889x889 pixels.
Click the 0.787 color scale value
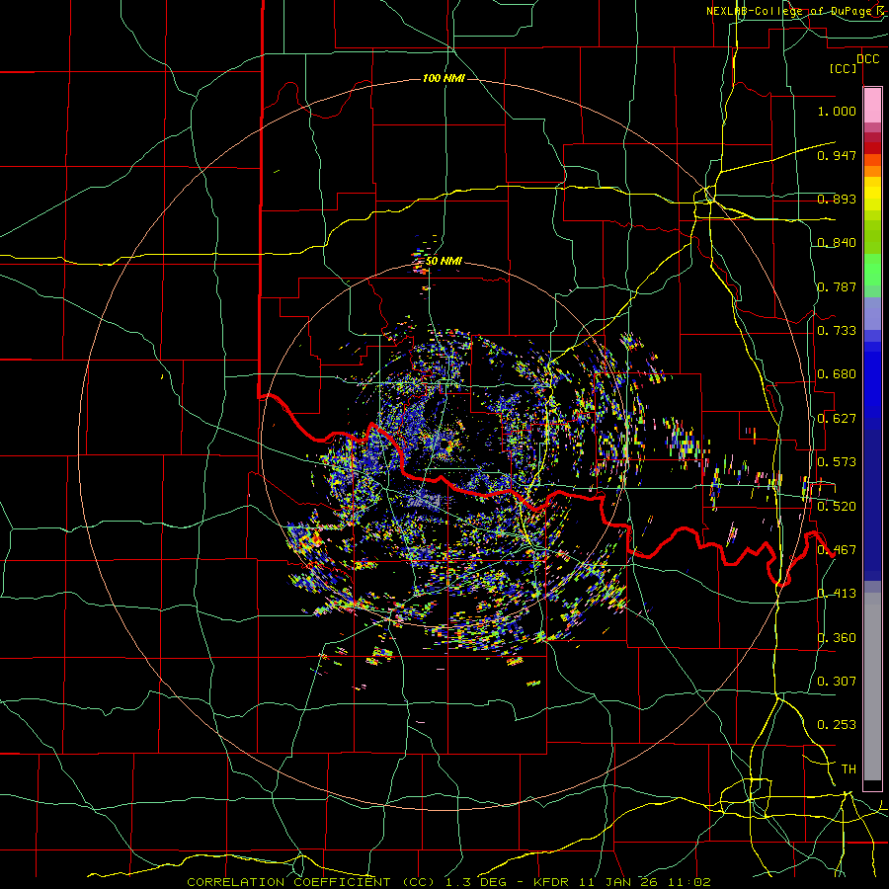click(837, 286)
